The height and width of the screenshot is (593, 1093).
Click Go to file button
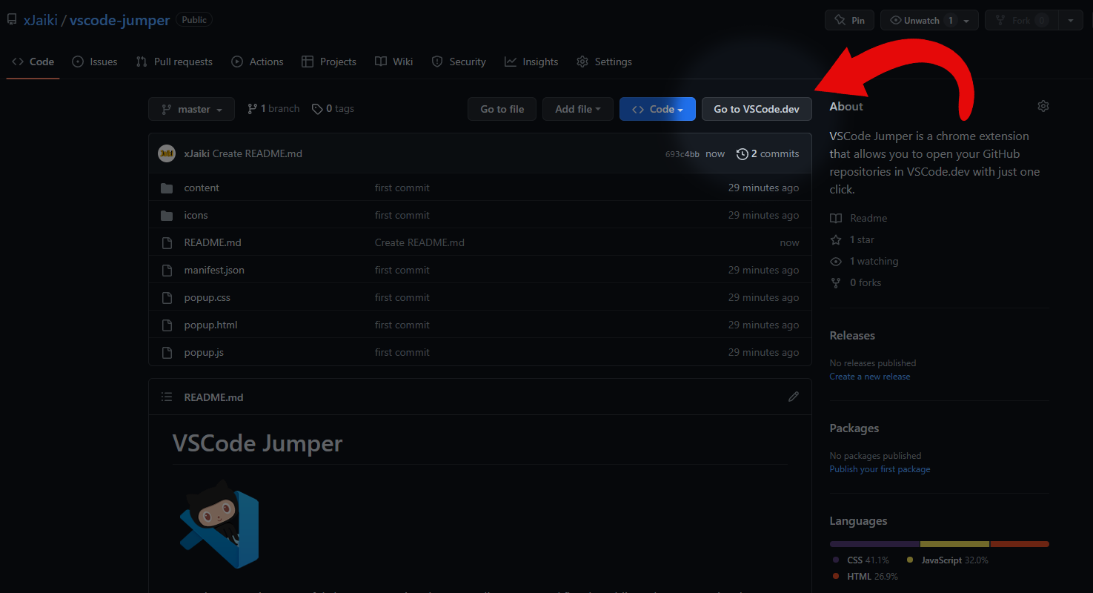[x=502, y=109]
